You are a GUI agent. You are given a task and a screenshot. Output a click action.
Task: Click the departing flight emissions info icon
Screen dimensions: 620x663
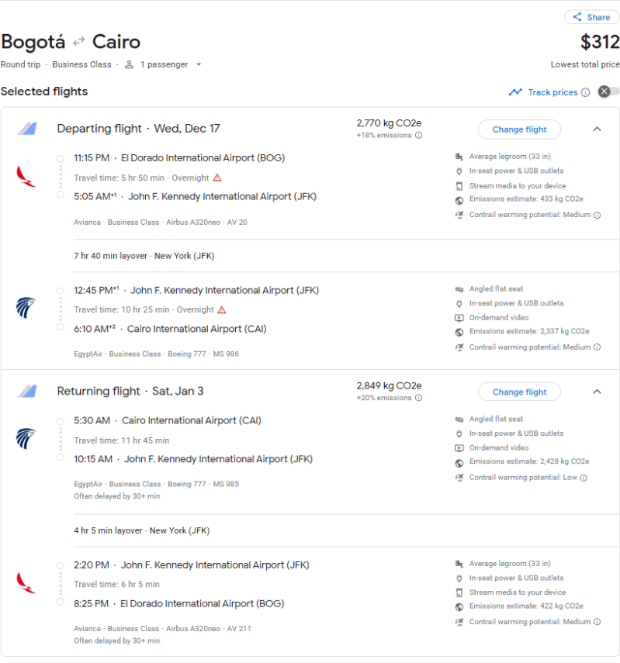[419, 136]
